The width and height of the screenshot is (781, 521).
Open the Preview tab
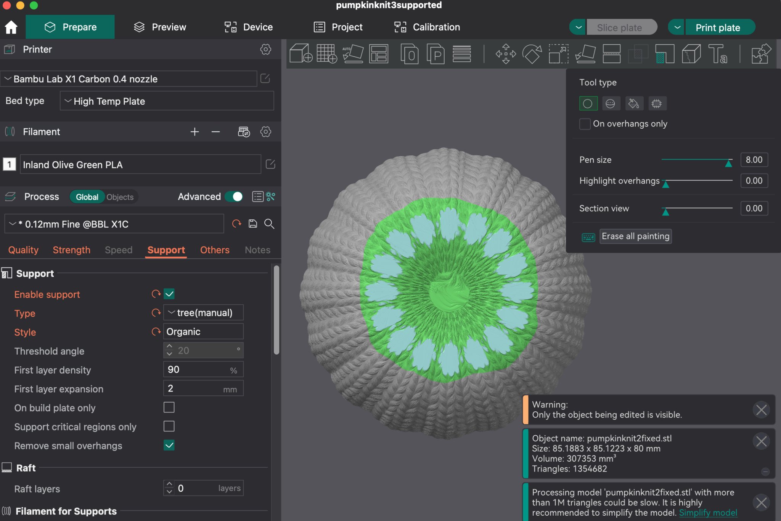[x=160, y=27]
